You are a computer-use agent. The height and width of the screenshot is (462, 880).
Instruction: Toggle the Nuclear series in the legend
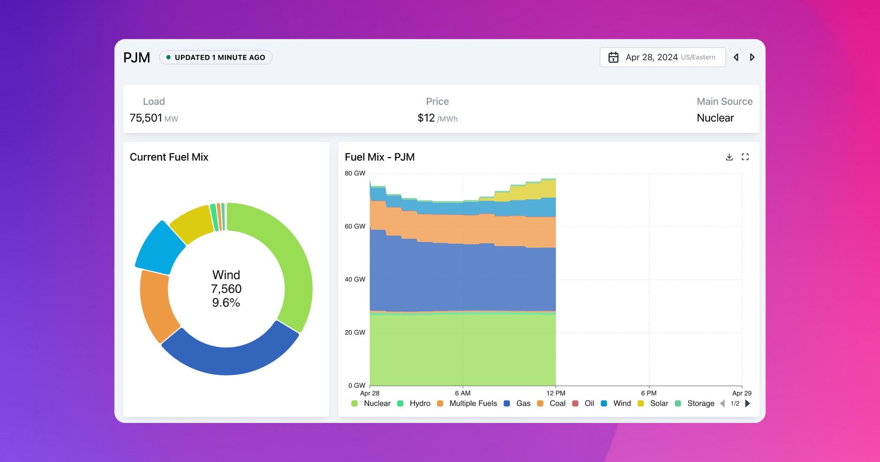coord(377,403)
